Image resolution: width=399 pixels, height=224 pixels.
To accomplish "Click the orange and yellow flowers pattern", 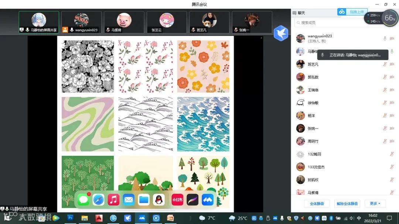I will coord(203,66).
